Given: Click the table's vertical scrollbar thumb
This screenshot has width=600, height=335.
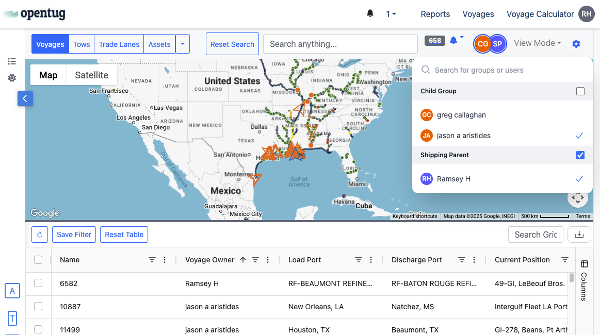Looking at the screenshot, I should coord(571,278).
